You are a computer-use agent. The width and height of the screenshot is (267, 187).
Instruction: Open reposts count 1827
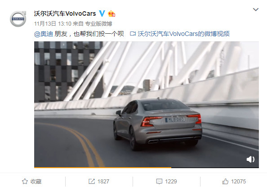[103, 181]
